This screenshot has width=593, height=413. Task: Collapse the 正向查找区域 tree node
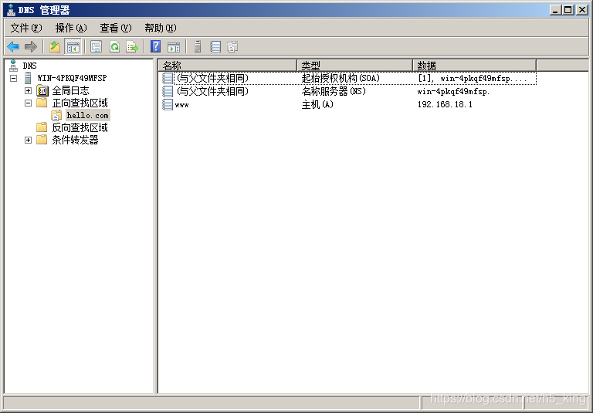pyautogui.click(x=28, y=103)
